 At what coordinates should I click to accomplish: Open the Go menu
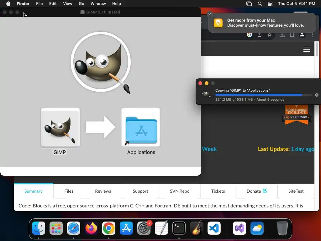[x=82, y=4]
